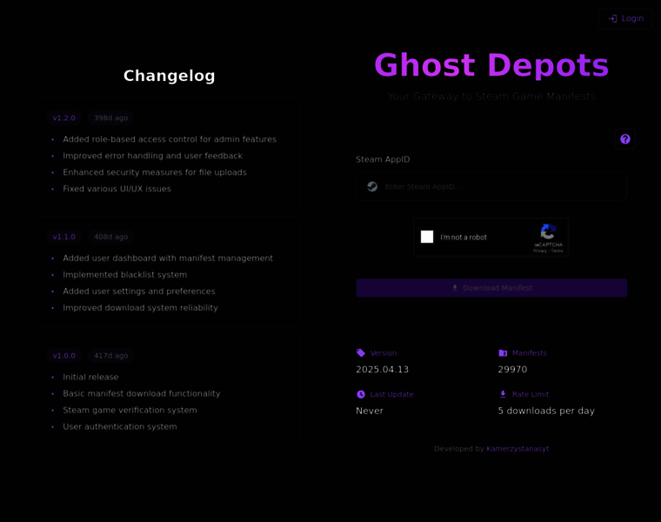Focus the Steam AppID input field
Screen dimensions: 661x522
coord(491,186)
